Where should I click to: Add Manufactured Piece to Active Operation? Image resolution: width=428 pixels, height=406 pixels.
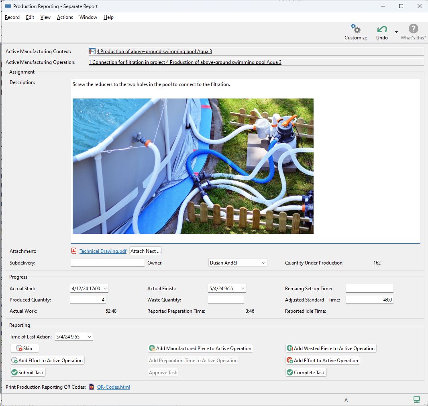point(200,349)
